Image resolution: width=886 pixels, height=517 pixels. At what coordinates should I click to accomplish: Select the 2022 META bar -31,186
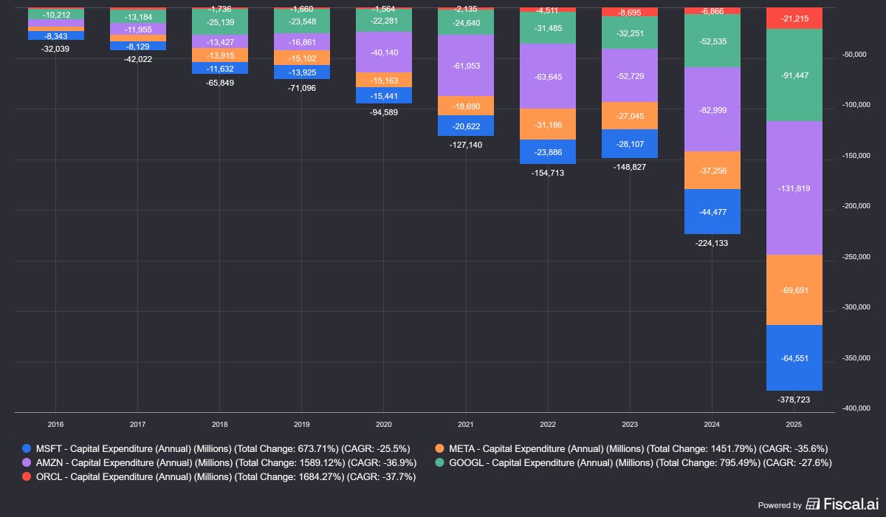548,124
